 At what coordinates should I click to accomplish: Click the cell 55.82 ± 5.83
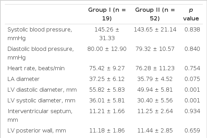(107, 90)
